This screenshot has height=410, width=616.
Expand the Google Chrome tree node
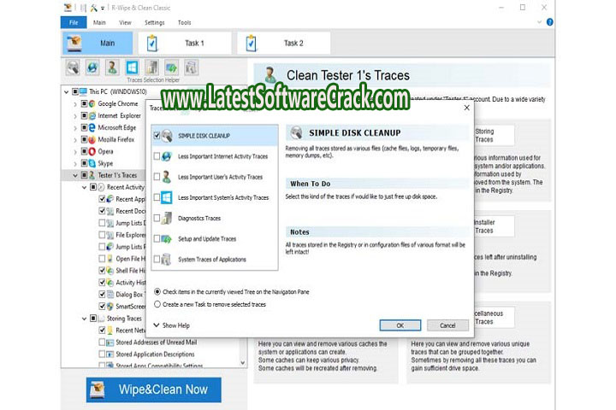coord(76,103)
